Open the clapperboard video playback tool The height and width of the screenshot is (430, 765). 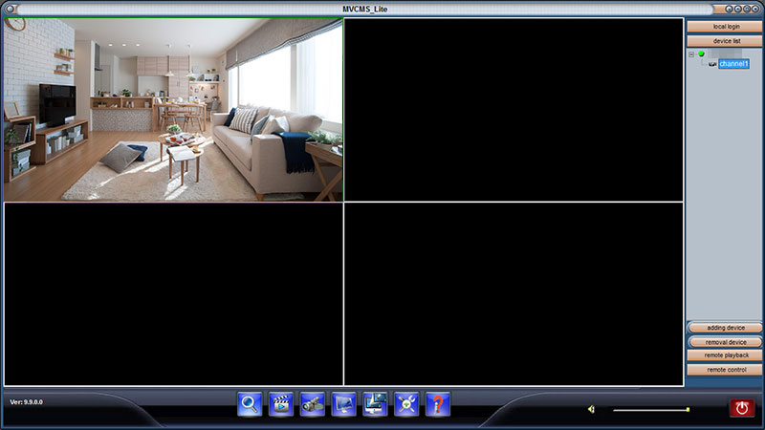point(280,404)
